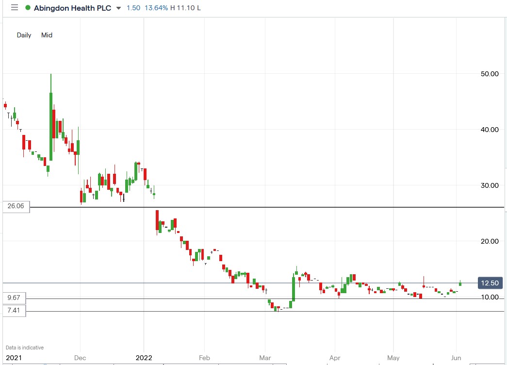Expand the Mid data-type selector
This screenshot has height=365, width=507.
coord(47,35)
